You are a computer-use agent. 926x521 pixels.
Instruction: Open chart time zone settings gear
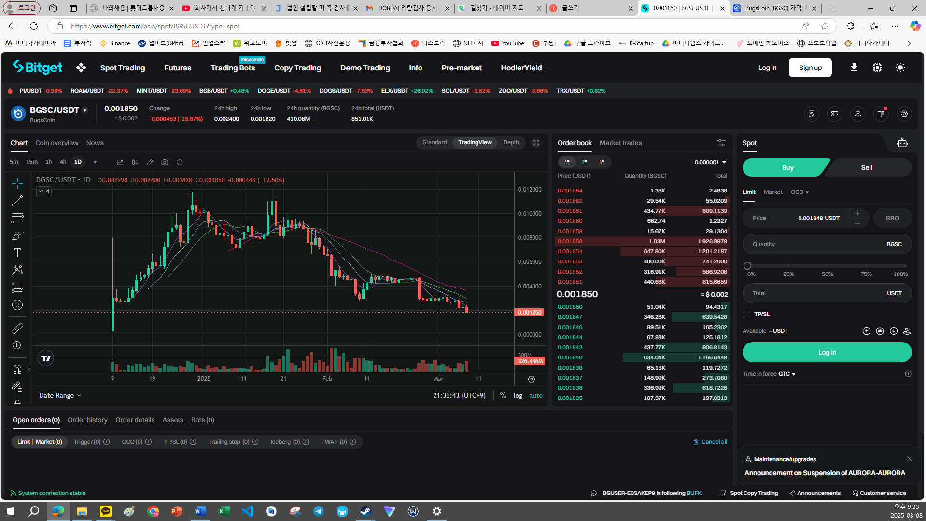click(532, 379)
